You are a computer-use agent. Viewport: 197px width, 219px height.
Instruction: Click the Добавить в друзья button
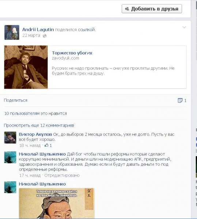(152, 9)
